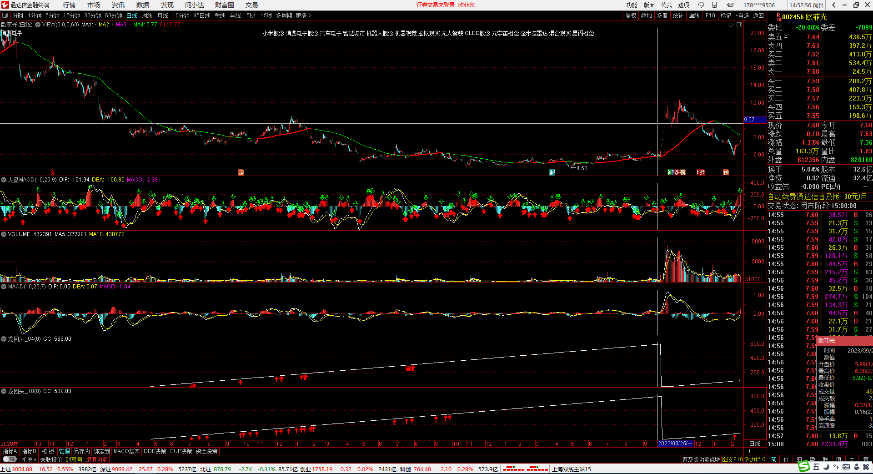
Task: Click the diamond icon above price chart
Action: 731,25
